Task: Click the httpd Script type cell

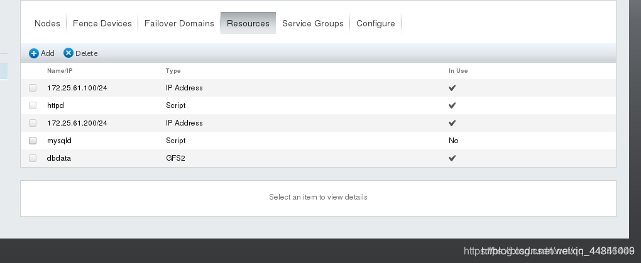Action: (176, 105)
